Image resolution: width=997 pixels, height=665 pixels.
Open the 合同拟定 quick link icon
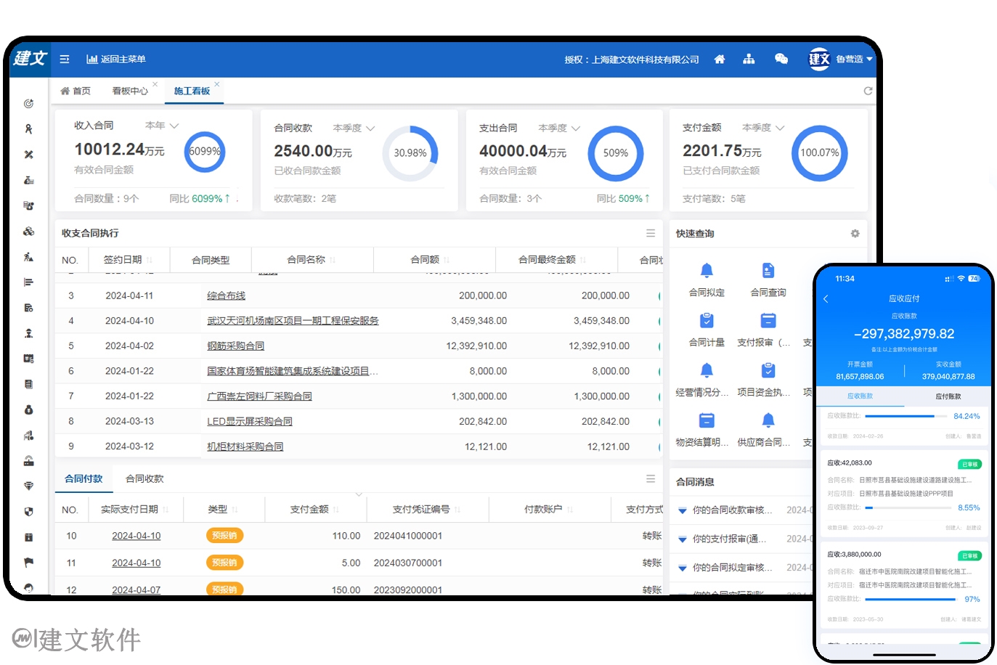coord(707,271)
